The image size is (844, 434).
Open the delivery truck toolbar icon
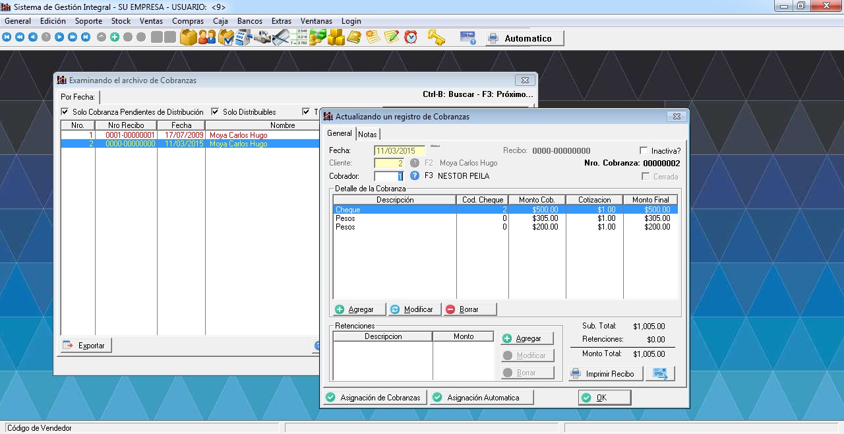263,38
